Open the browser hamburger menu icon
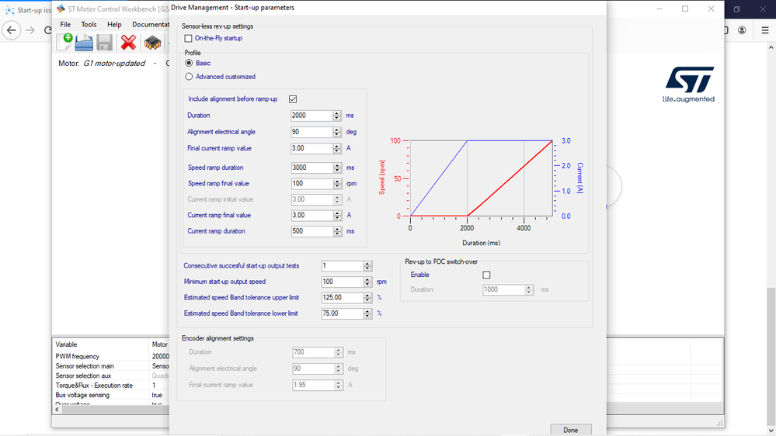The image size is (776, 436). click(764, 30)
